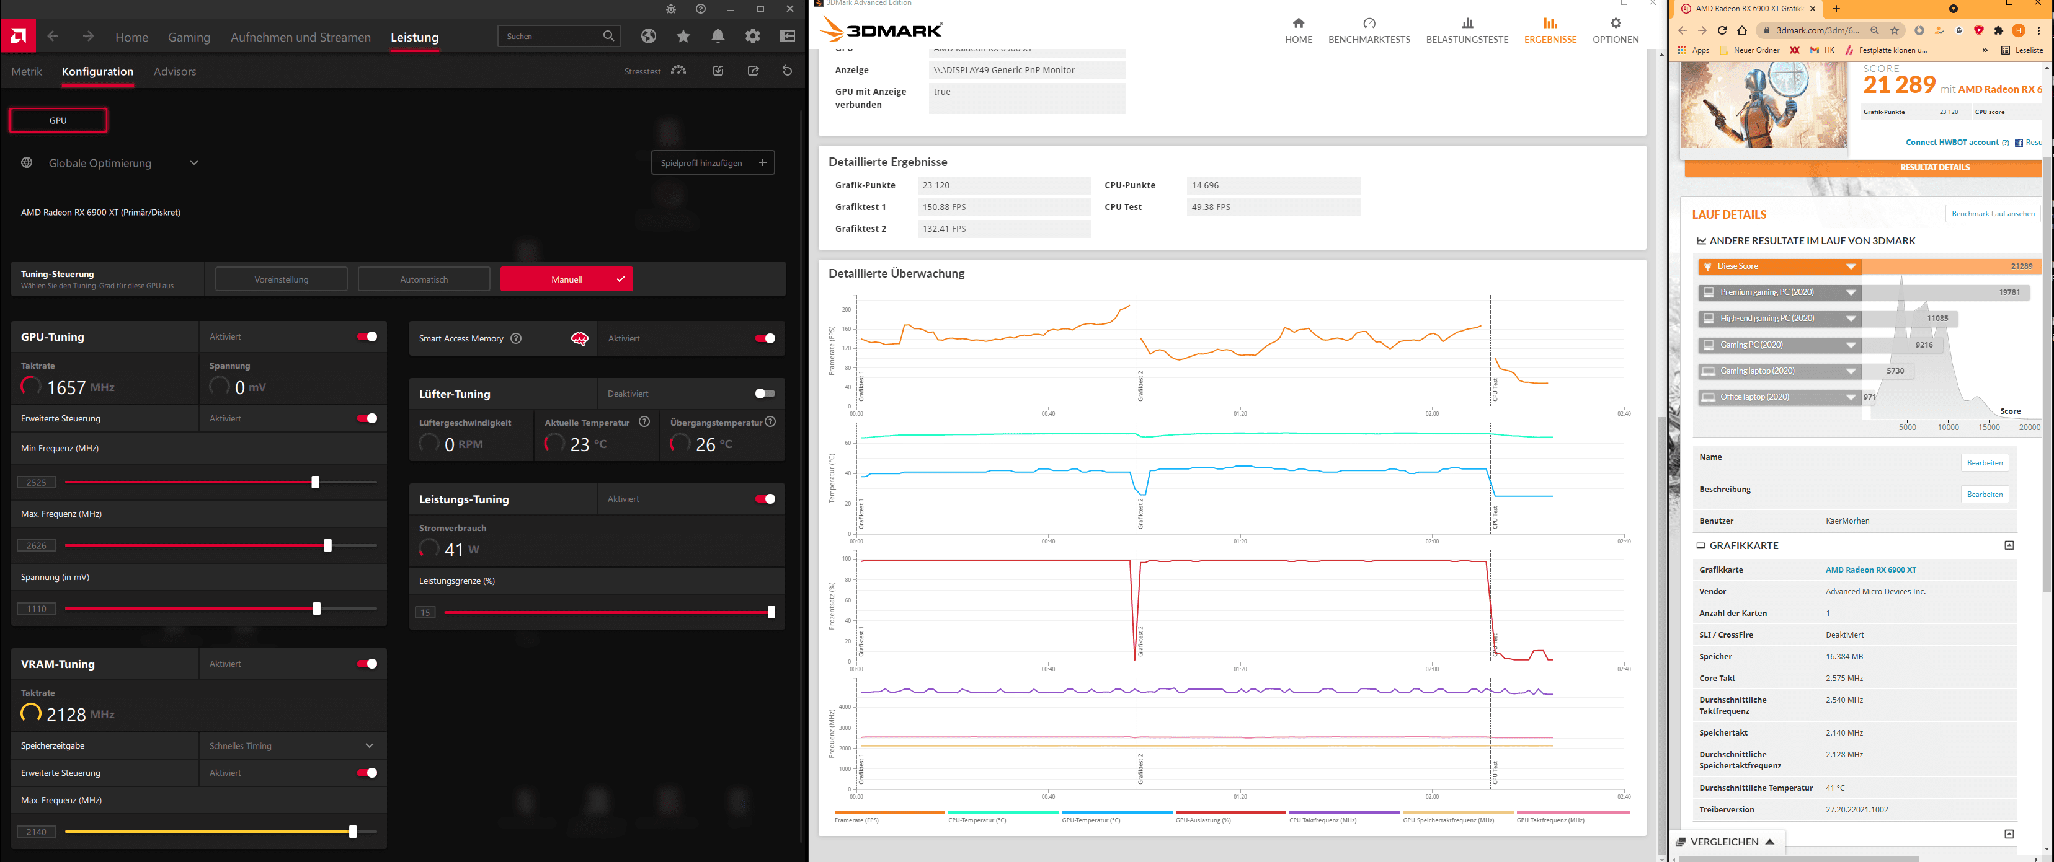Open Chrome Leseliste reading list
Image resolution: width=2054 pixels, height=862 pixels.
[2022, 50]
